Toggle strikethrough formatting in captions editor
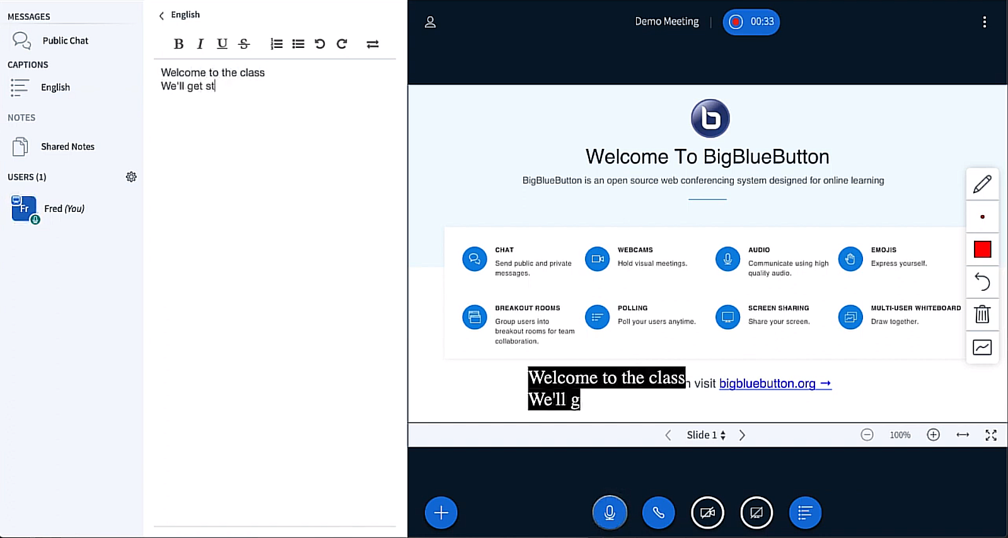 tap(244, 44)
